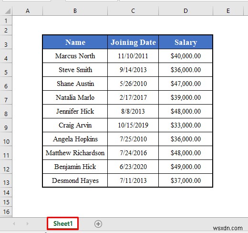Viewport: 248px width, 233px height.
Task: Select row 6 header
Action: [6, 84]
